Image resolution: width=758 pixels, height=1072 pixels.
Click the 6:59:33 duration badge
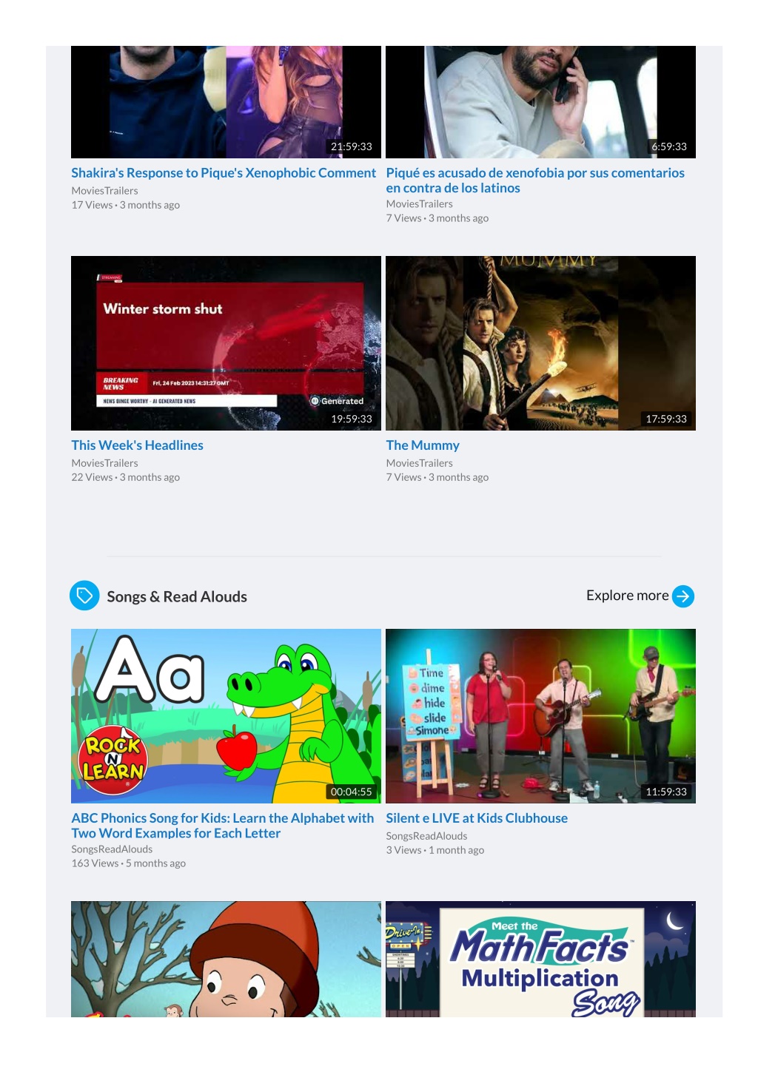click(x=669, y=146)
